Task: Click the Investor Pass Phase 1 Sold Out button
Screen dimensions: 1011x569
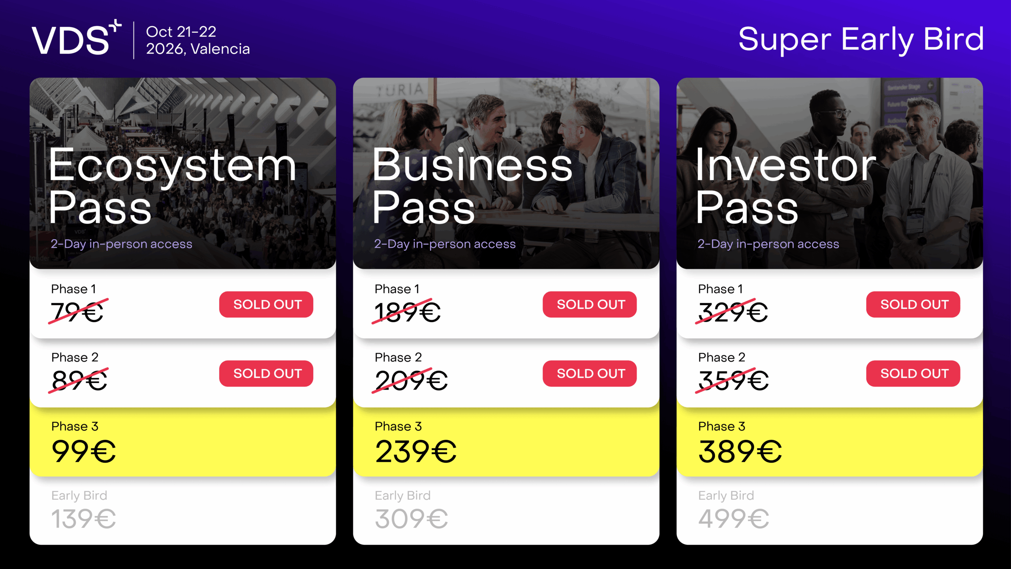Action: [x=913, y=304]
